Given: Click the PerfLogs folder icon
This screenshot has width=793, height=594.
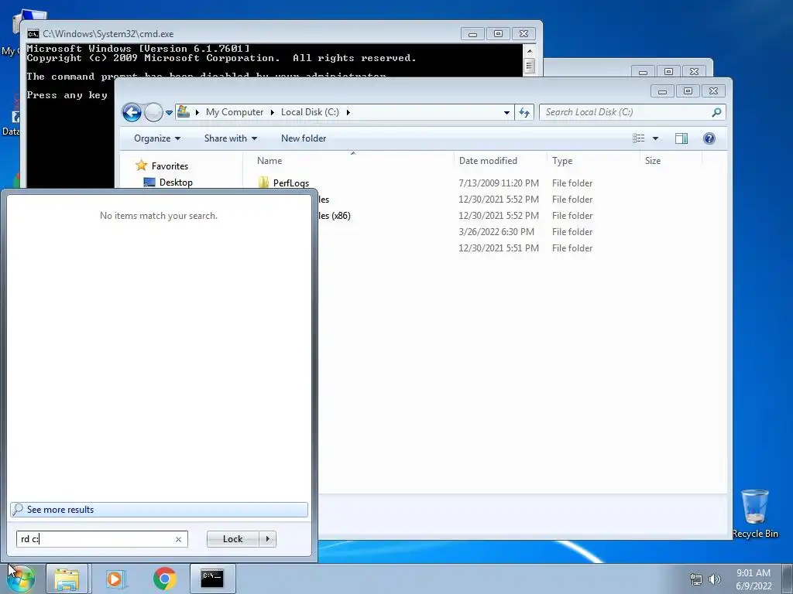Looking at the screenshot, I should (263, 183).
